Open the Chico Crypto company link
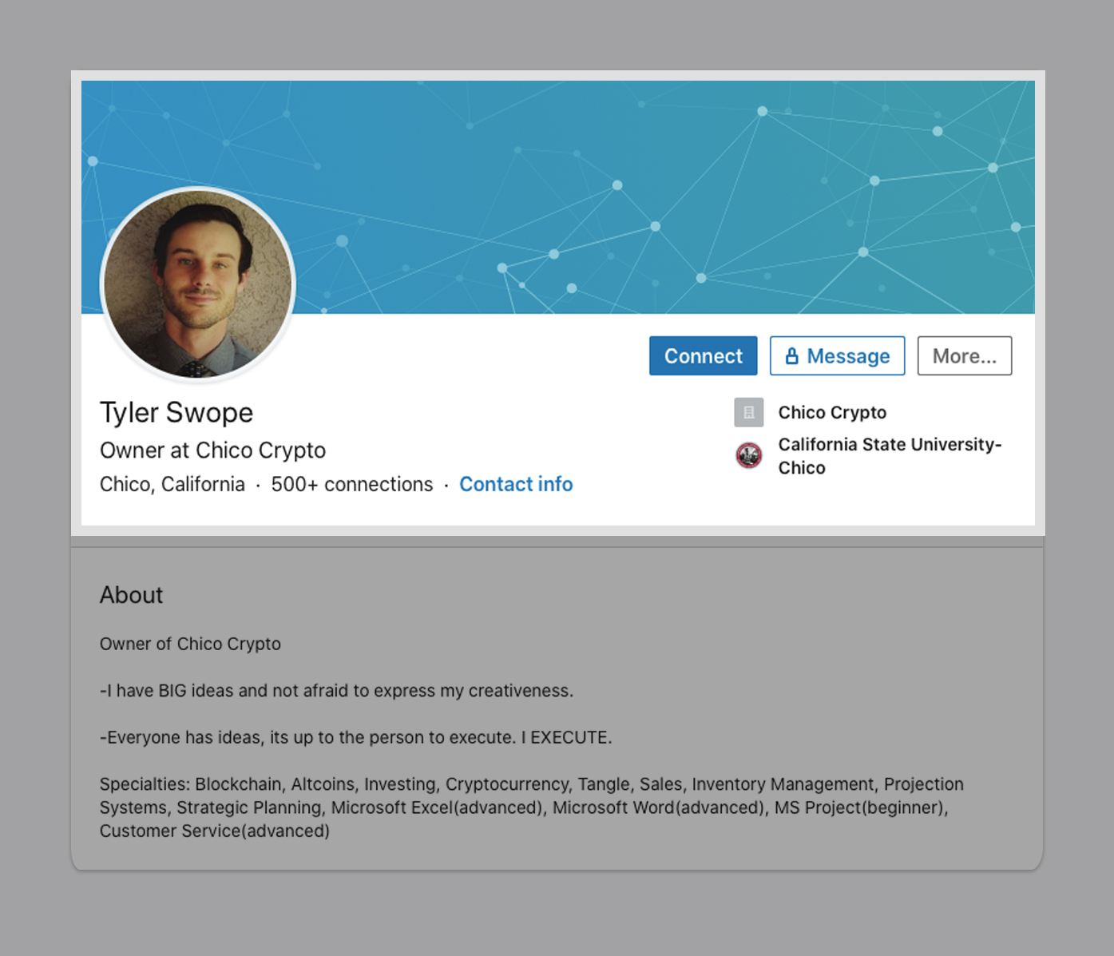1114x956 pixels. point(832,413)
